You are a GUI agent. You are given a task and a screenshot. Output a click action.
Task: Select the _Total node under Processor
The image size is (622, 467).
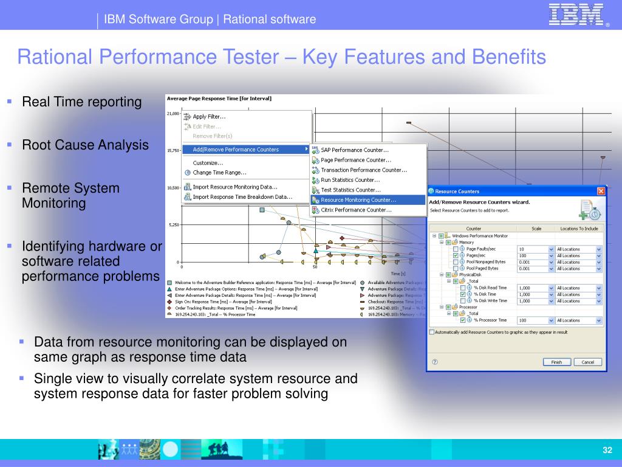pyautogui.click(x=474, y=313)
